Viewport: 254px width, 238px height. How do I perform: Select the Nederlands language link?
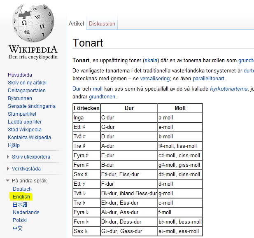(26, 212)
